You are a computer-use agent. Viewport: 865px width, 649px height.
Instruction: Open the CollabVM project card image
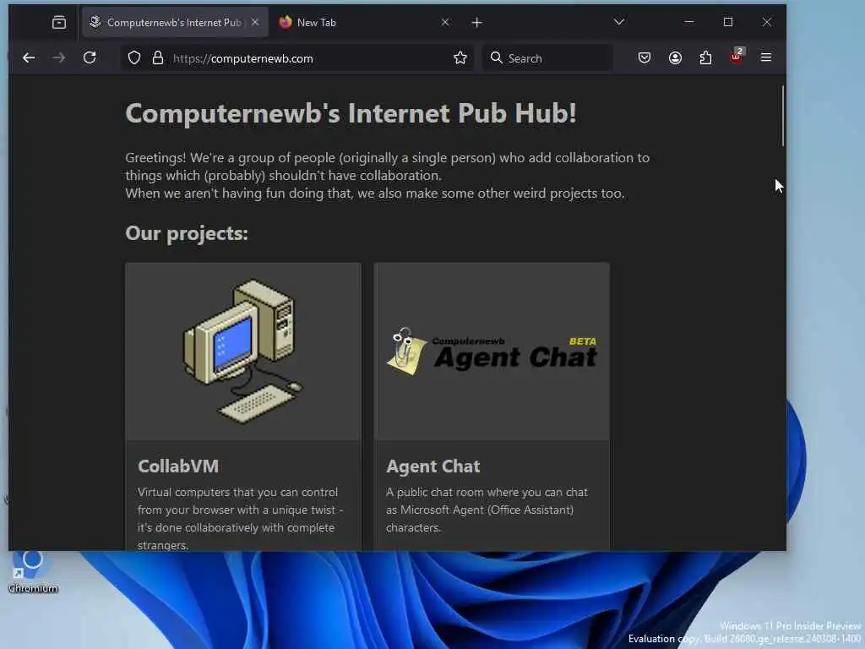pos(243,352)
